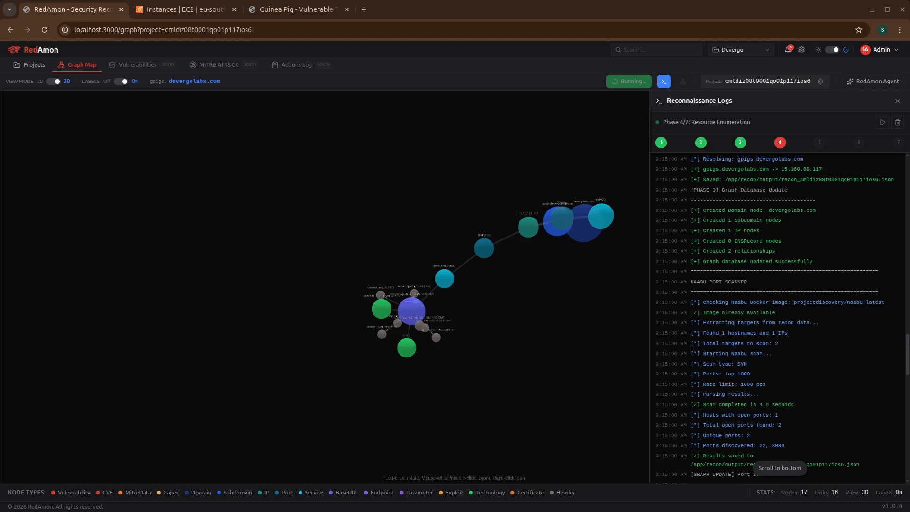The height and width of the screenshot is (512, 910).
Task: Click the Scroll to bottom button
Action: click(x=780, y=468)
